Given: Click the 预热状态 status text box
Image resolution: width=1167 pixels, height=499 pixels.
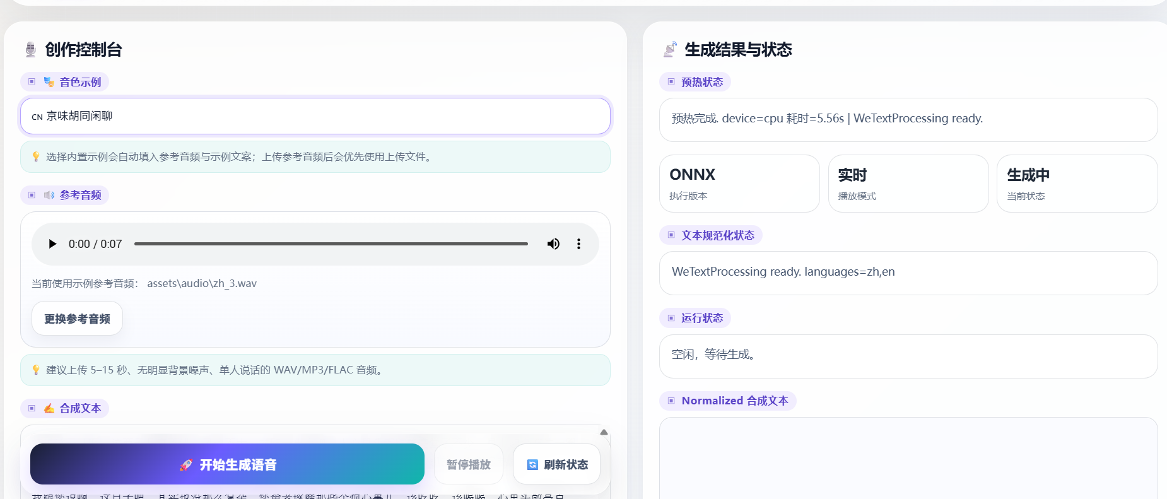Looking at the screenshot, I should point(908,120).
